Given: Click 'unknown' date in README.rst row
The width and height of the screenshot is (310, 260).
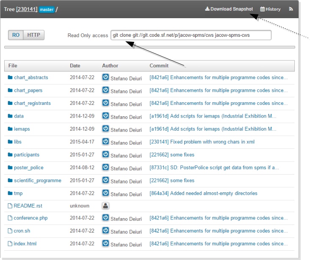Looking at the screenshot, I should click(x=80, y=206).
